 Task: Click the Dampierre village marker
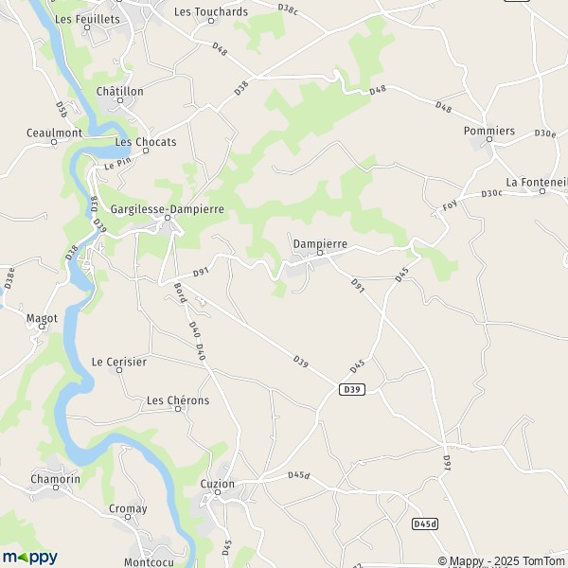point(320,253)
